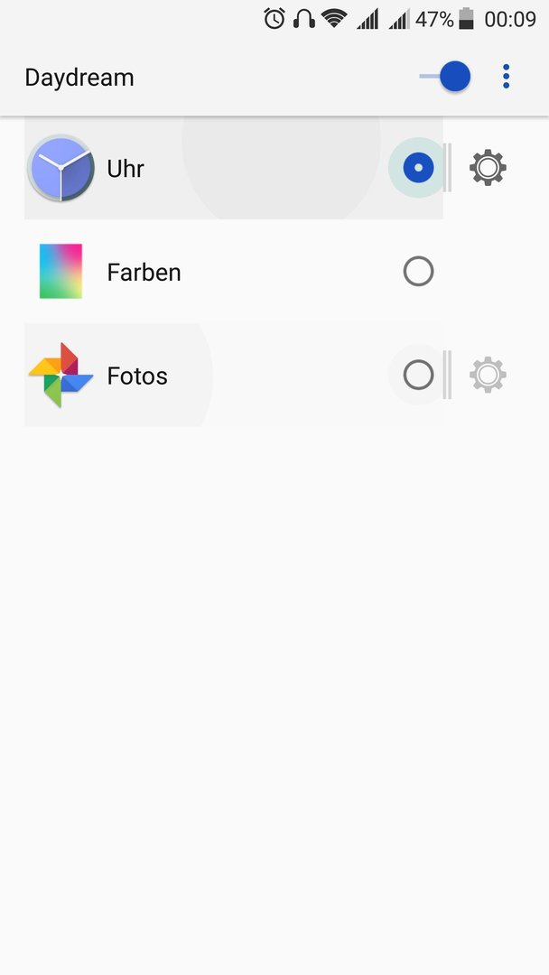Tap the first signal strength icon
Viewport: 549px width, 975px height.
(x=368, y=19)
